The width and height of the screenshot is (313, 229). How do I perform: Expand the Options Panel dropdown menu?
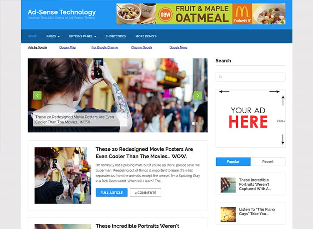tap(83, 36)
